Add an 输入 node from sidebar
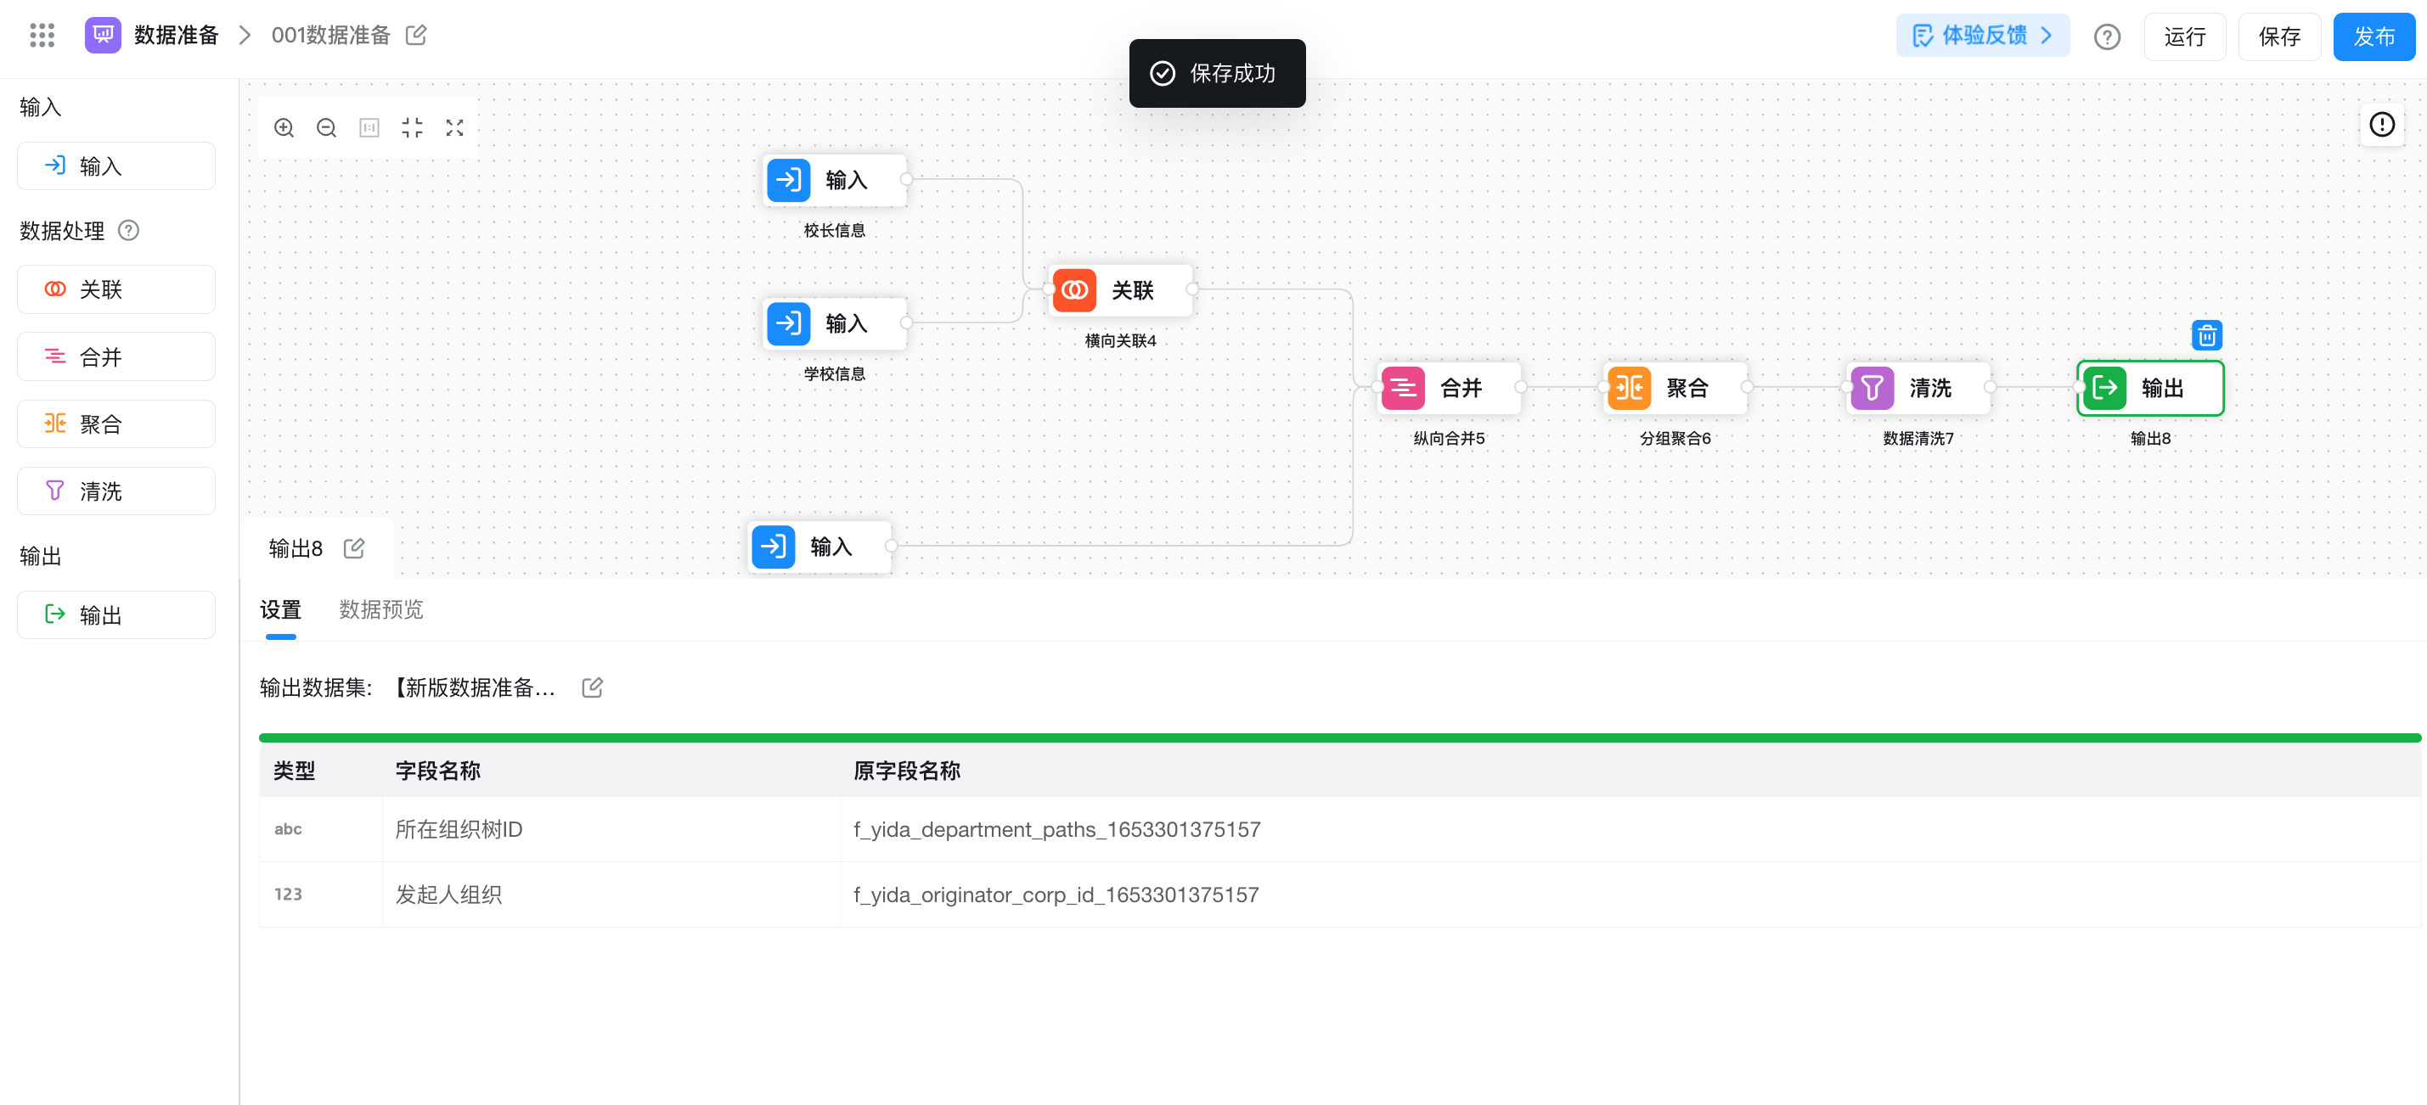This screenshot has height=1105, width=2427. [115, 166]
